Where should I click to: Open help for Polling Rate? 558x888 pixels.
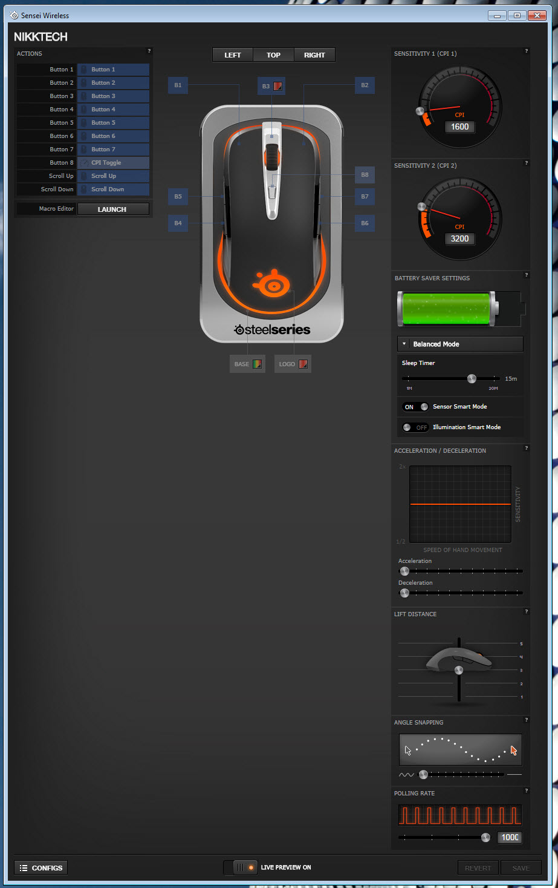click(x=527, y=791)
